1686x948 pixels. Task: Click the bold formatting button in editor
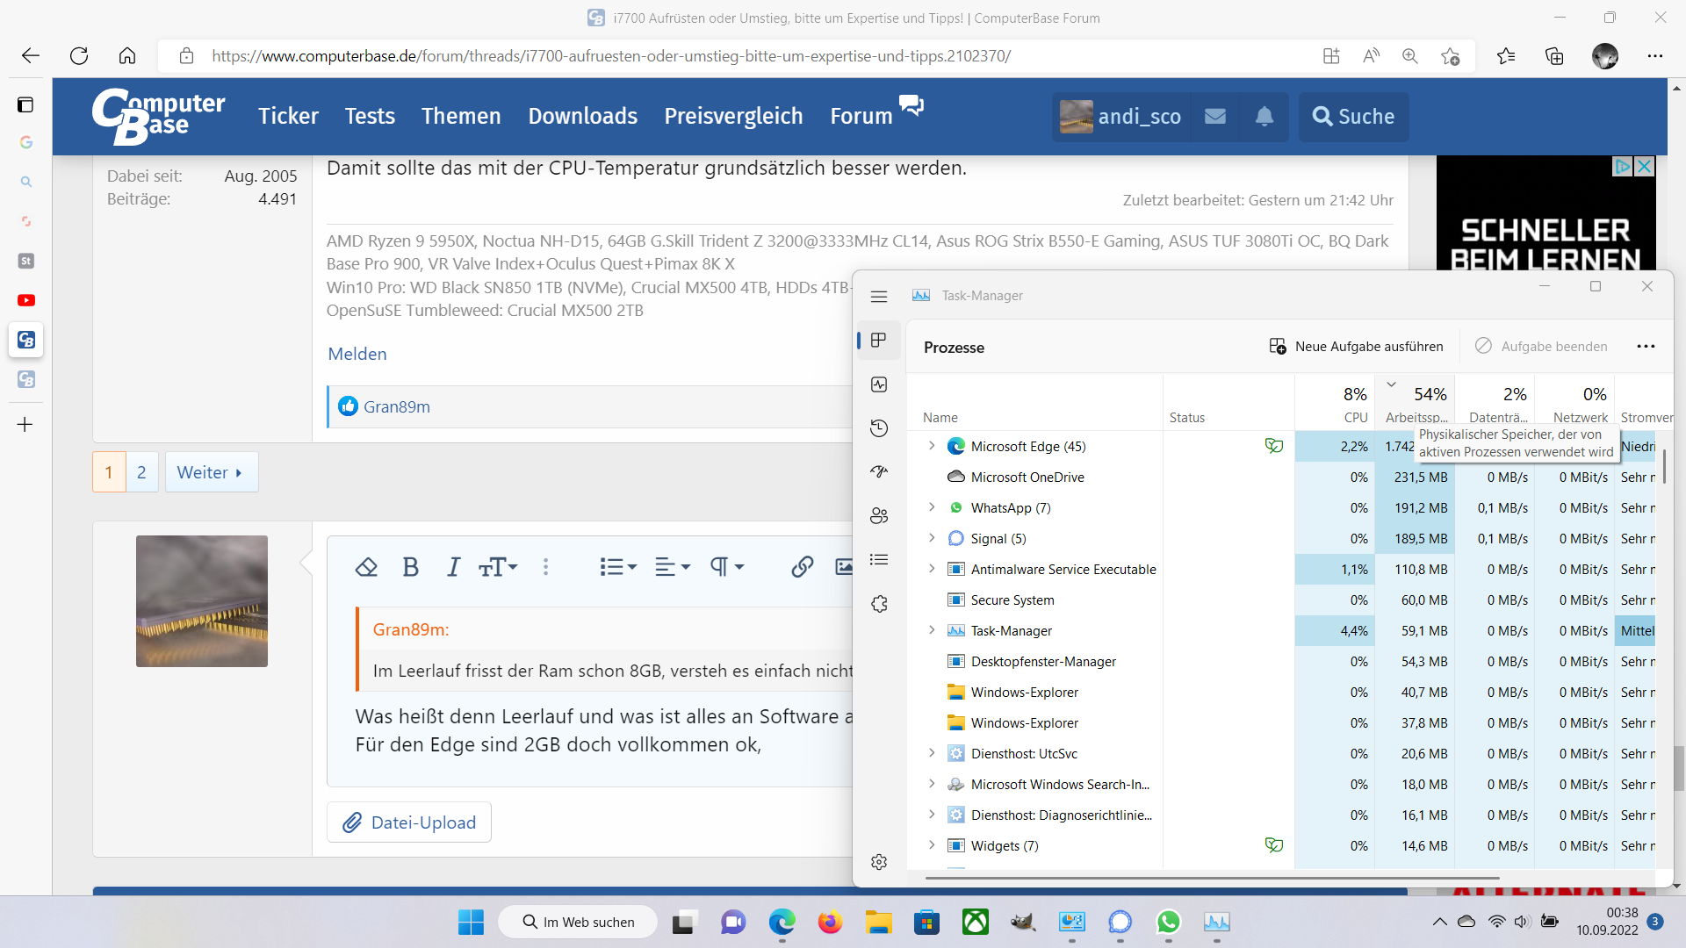pos(410,567)
